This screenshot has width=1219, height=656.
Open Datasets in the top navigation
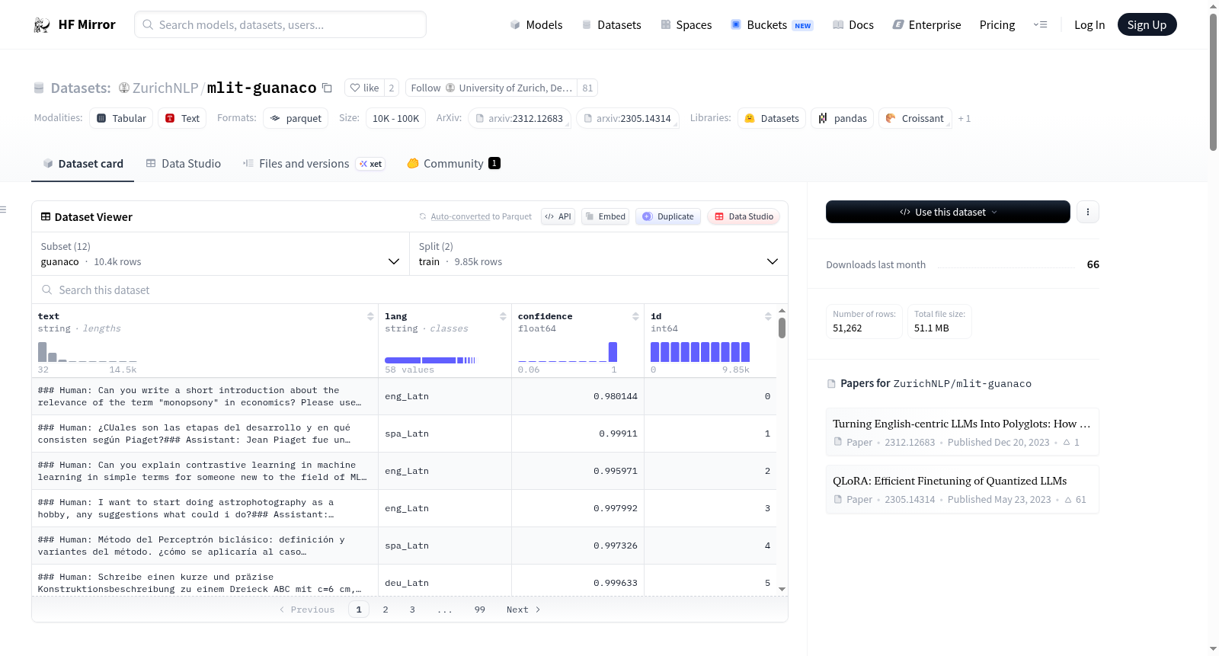[611, 25]
